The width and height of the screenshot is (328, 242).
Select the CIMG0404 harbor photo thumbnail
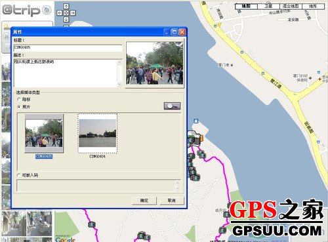[98, 133]
